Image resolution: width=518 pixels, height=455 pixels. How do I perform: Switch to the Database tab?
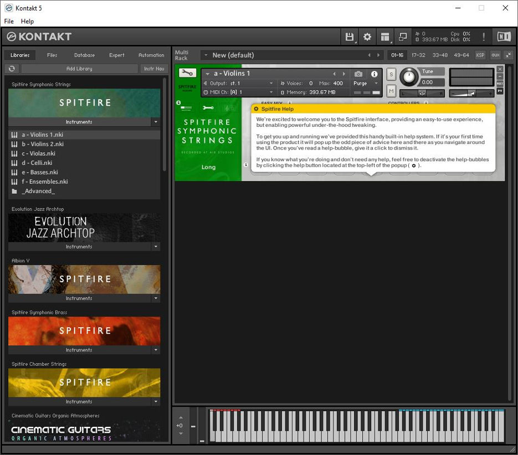coord(84,55)
